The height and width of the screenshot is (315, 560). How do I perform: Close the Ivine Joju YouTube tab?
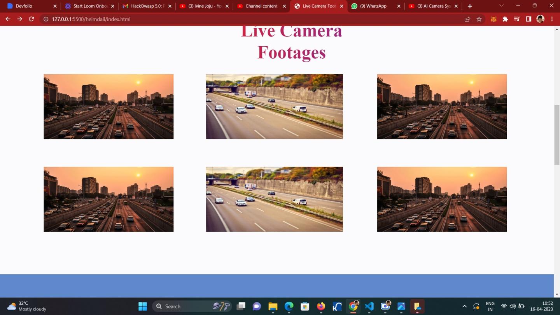tap(227, 6)
